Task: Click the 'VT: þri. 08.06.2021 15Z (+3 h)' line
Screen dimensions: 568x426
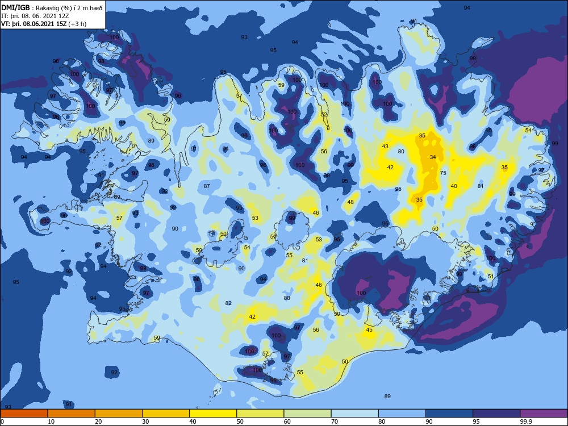Action: pyautogui.click(x=44, y=24)
